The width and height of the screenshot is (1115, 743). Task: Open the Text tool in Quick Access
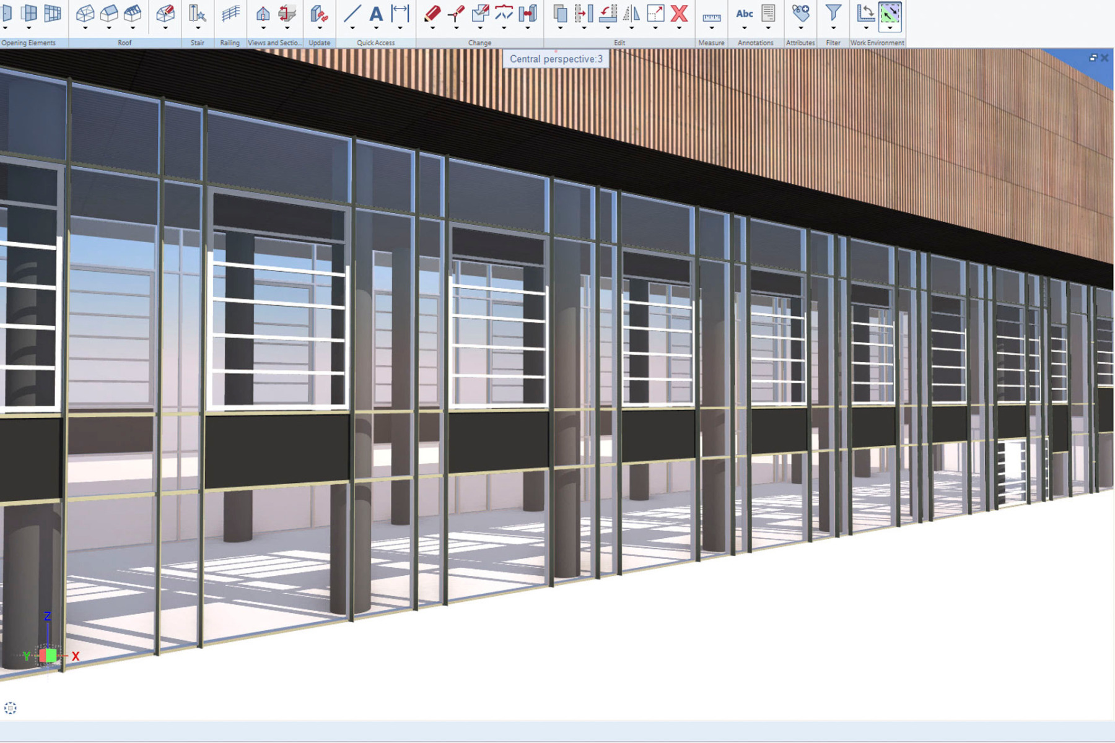(376, 14)
